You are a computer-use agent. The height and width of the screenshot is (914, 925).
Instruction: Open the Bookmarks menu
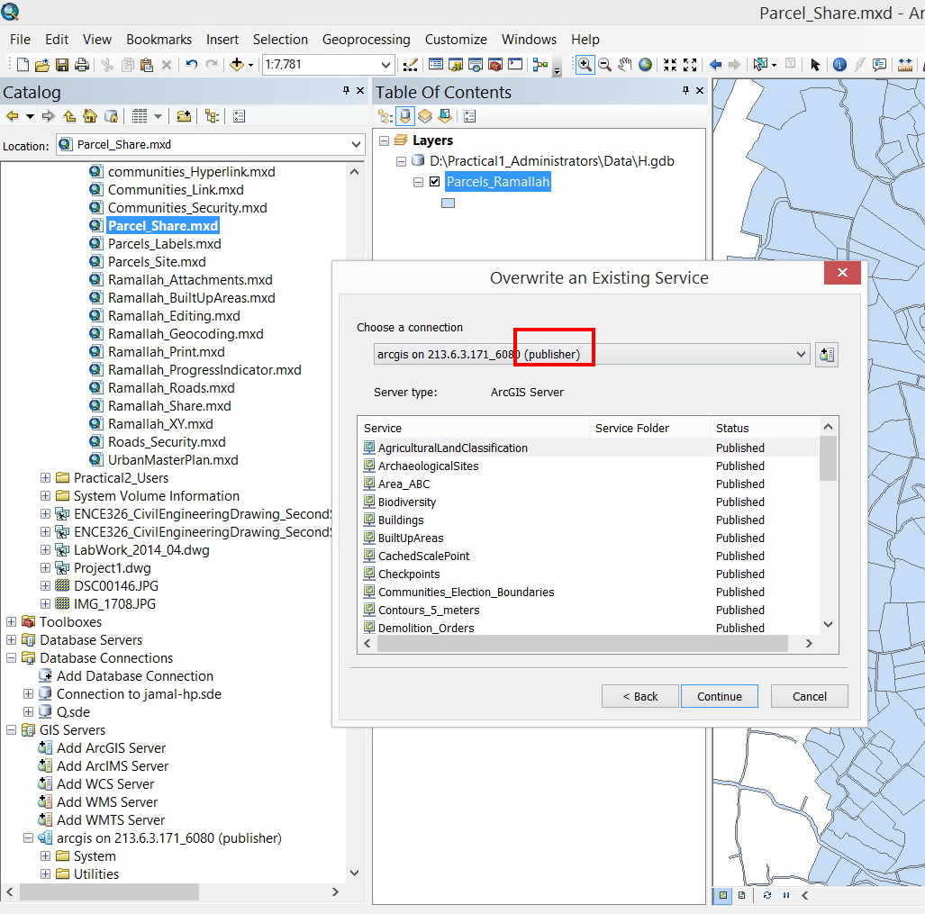(x=159, y=40)
